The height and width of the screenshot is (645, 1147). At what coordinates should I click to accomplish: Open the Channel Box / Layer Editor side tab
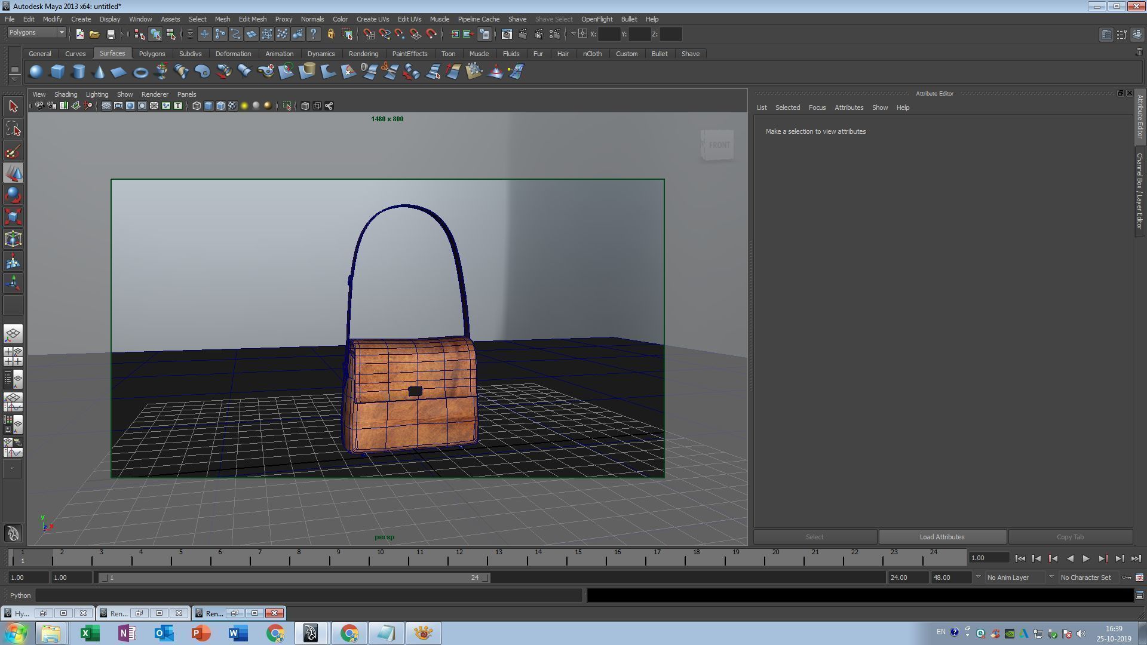pyautogui.click(x=1140, y=191)
